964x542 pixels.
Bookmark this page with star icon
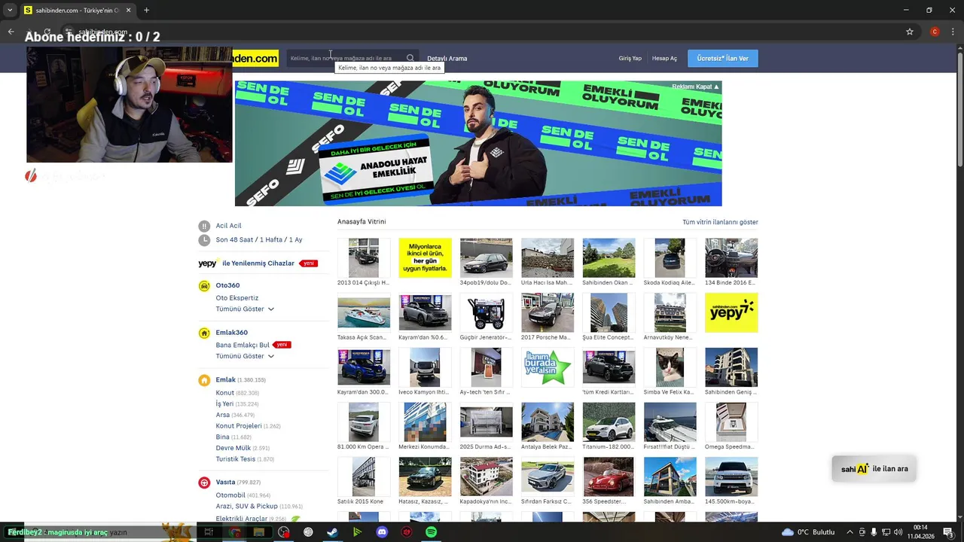pos(910,32)
